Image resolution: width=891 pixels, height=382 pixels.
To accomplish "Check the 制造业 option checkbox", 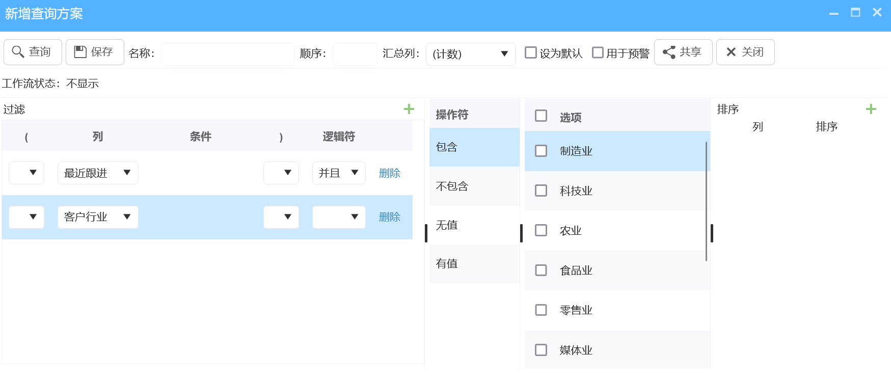I will pos(541,151).
